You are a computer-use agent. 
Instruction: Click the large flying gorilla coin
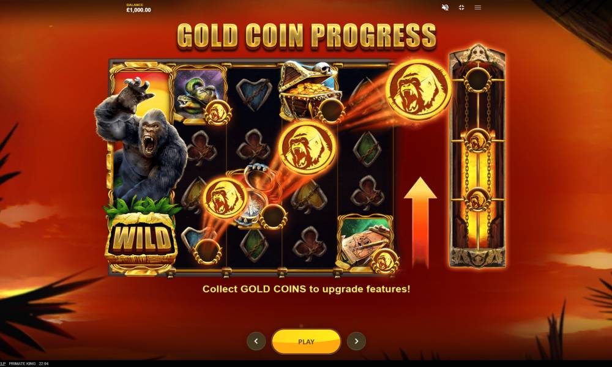click(419, 90)
